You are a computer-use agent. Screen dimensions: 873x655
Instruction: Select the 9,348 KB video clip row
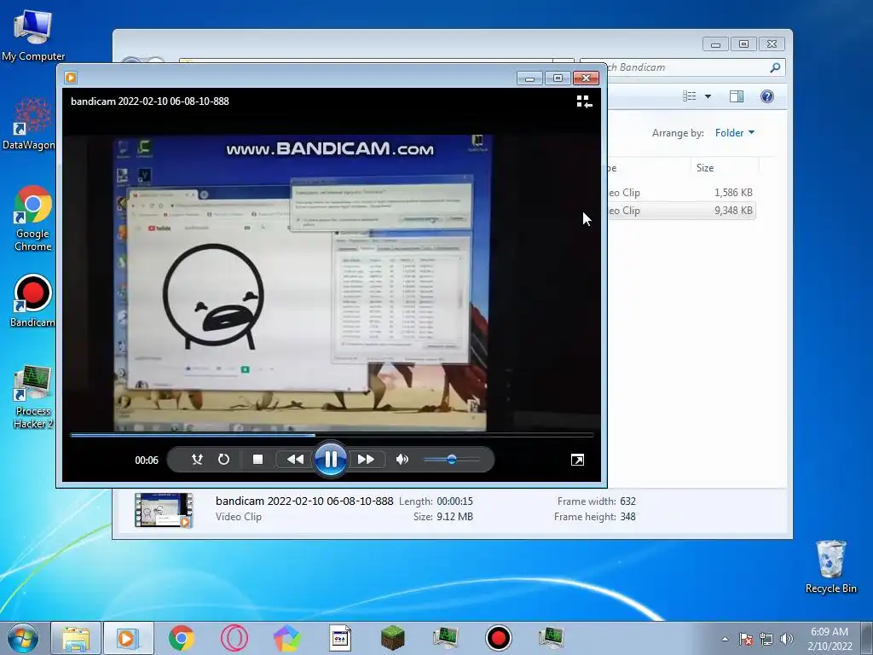pyautogui.click(x=681, y=211)
